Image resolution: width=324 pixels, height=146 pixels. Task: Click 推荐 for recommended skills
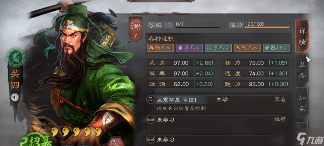coord(280,119)
